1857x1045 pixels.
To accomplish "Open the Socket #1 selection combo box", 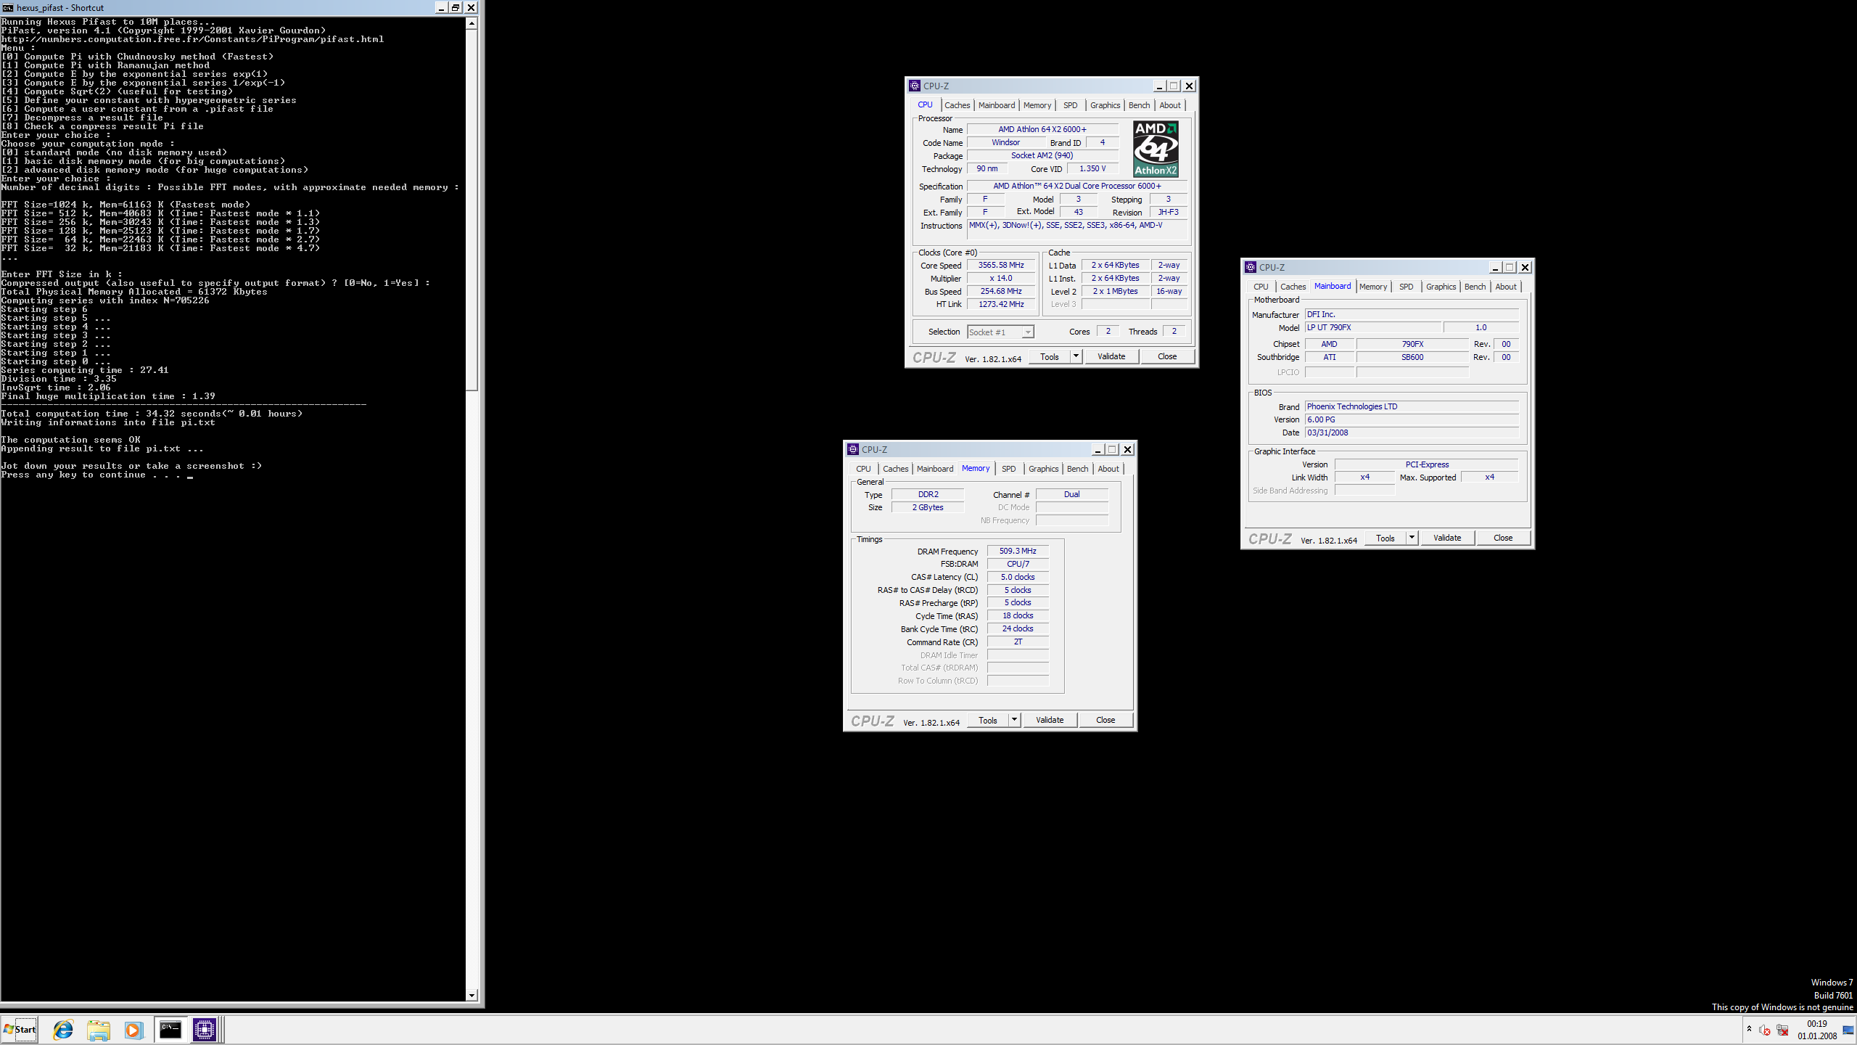I will coord(1000,332).
